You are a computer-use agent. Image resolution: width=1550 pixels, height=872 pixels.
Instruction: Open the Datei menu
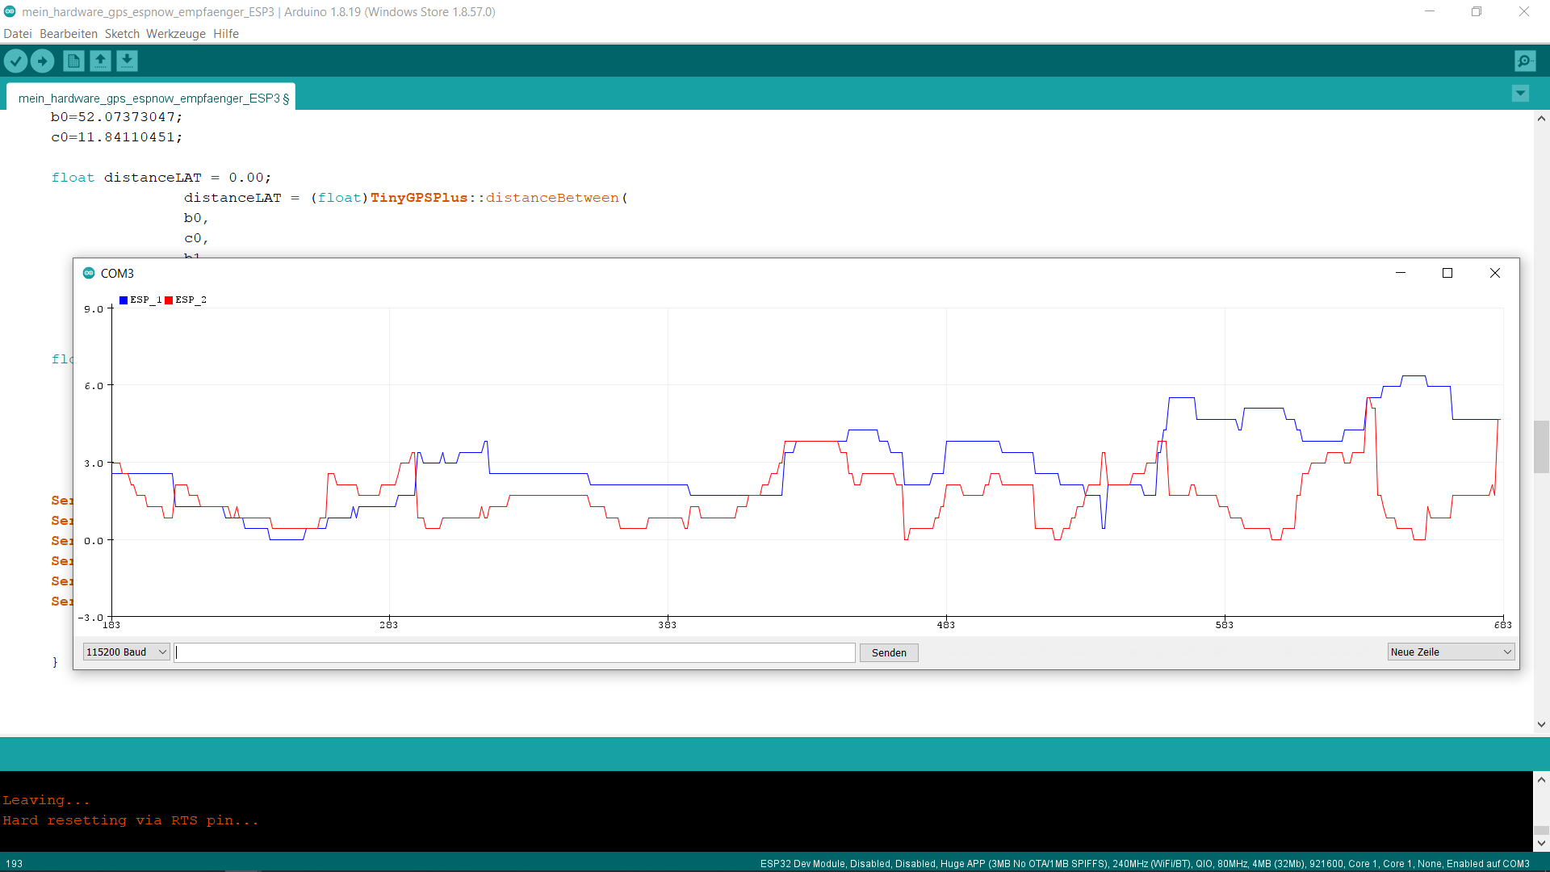18,34
